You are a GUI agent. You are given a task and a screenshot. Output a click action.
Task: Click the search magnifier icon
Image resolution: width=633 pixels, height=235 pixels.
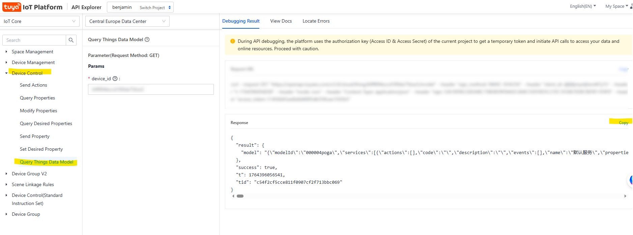coord(71,40)
